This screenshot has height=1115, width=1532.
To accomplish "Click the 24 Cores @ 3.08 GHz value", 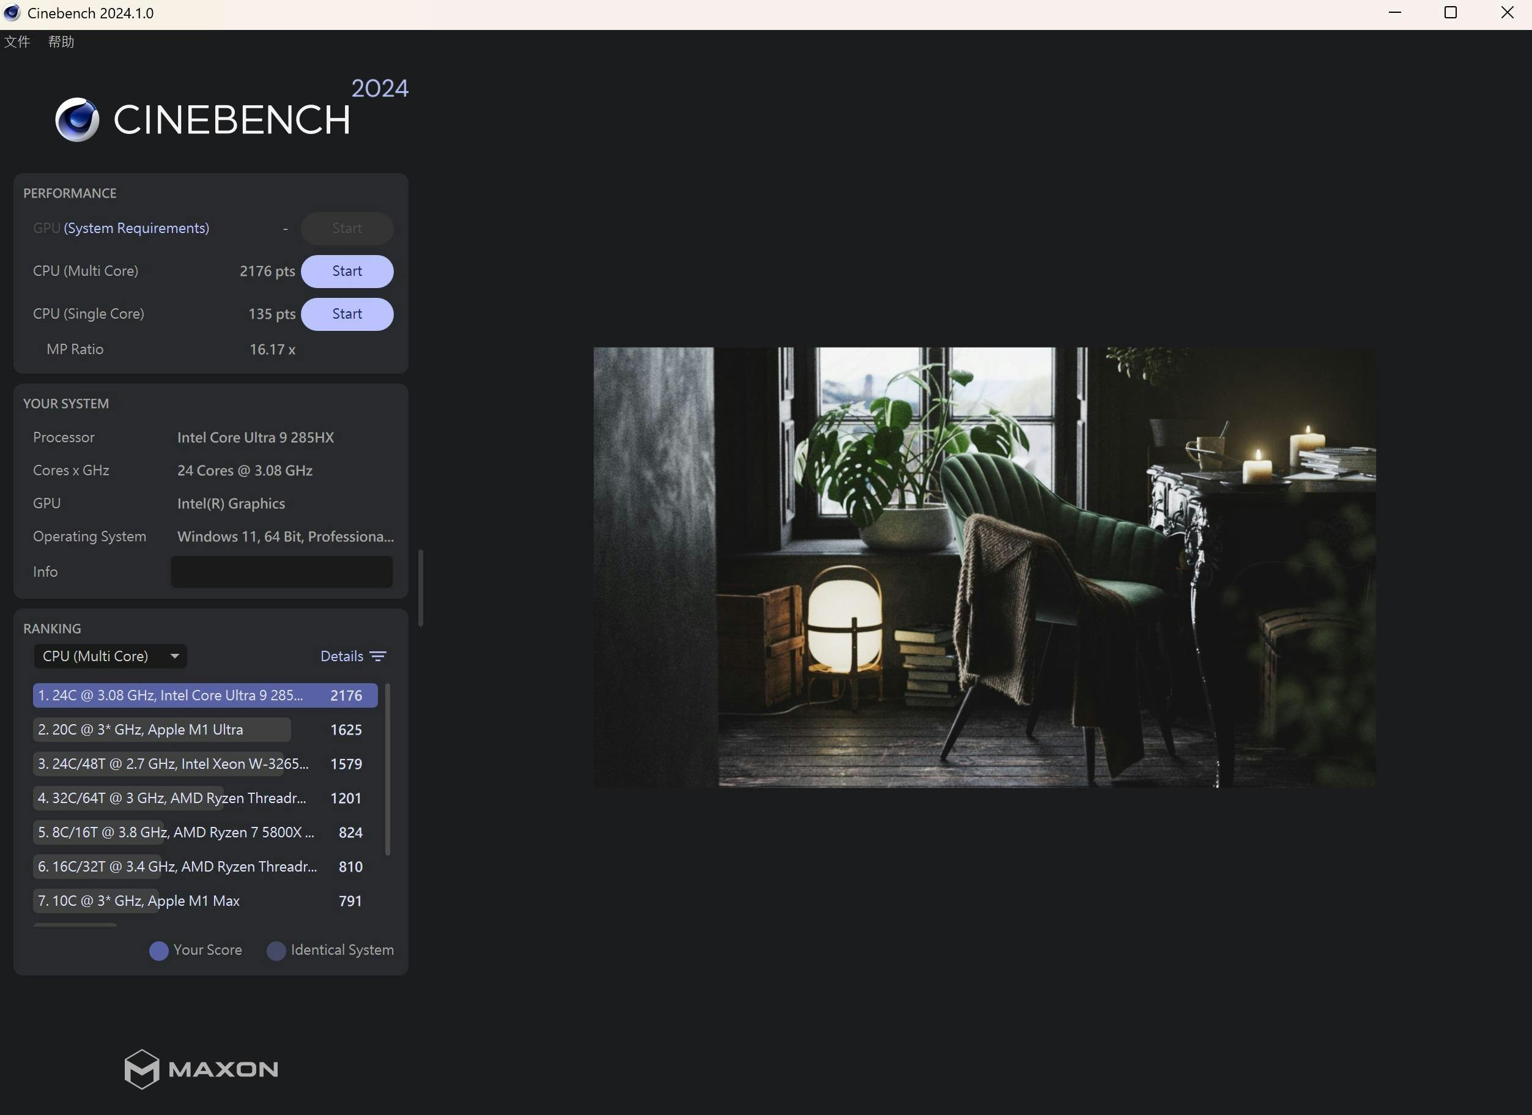I will tap(245, 471).
